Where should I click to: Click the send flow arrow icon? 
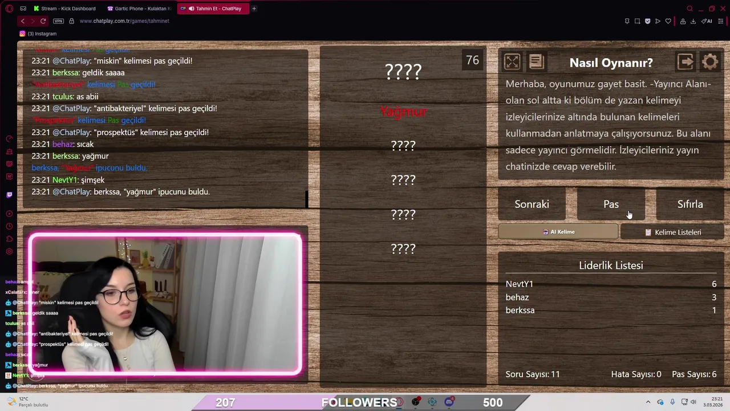coord(658,21)
